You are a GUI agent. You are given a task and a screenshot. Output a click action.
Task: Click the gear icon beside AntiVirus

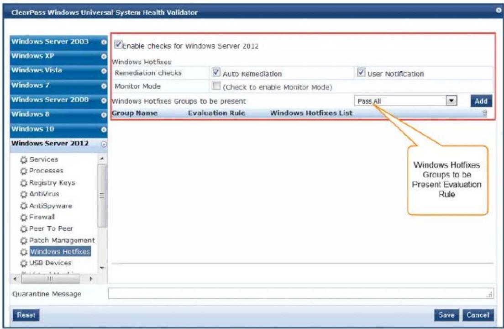click(23, 194)
